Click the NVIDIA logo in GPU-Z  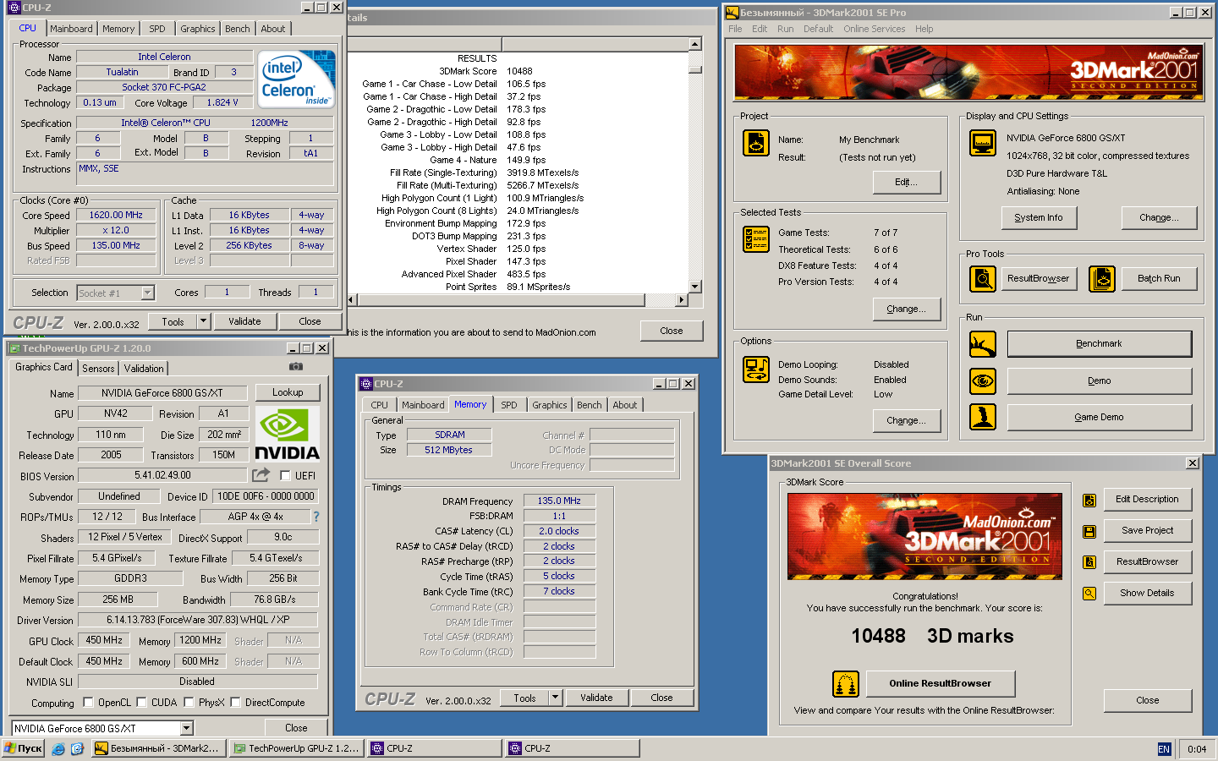[288, 435]
